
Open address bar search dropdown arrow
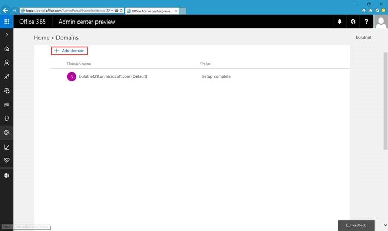click(x=112, y=11)
